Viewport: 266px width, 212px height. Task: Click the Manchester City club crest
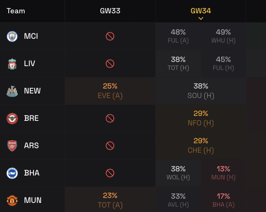12,36
